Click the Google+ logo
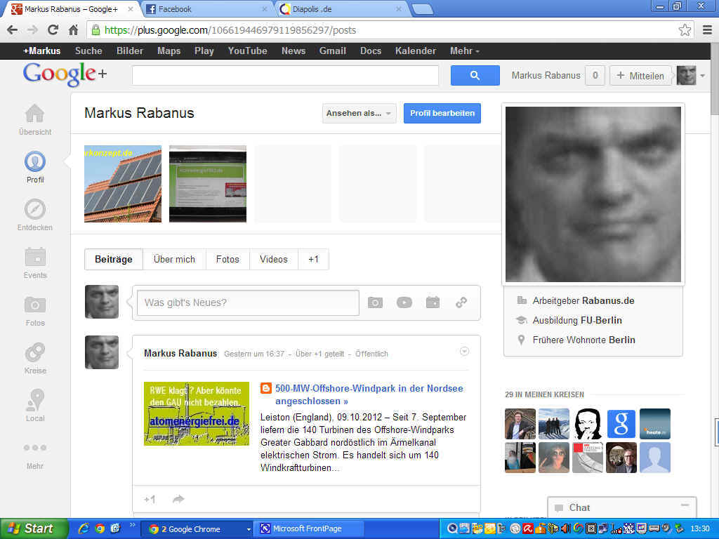The width and height of the screenshot is (719, 539). click(x=65, y=73)
